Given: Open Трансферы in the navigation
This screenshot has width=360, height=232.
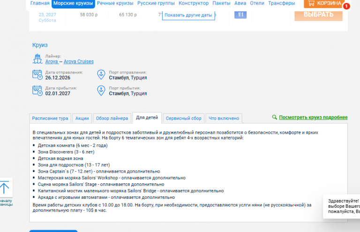Looking at the screenshot, I should click(x=281, y=3).
